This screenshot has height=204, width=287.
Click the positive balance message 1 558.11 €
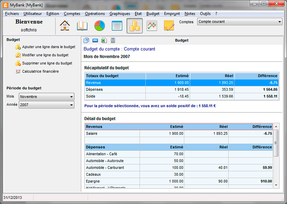tap(150, 106)
